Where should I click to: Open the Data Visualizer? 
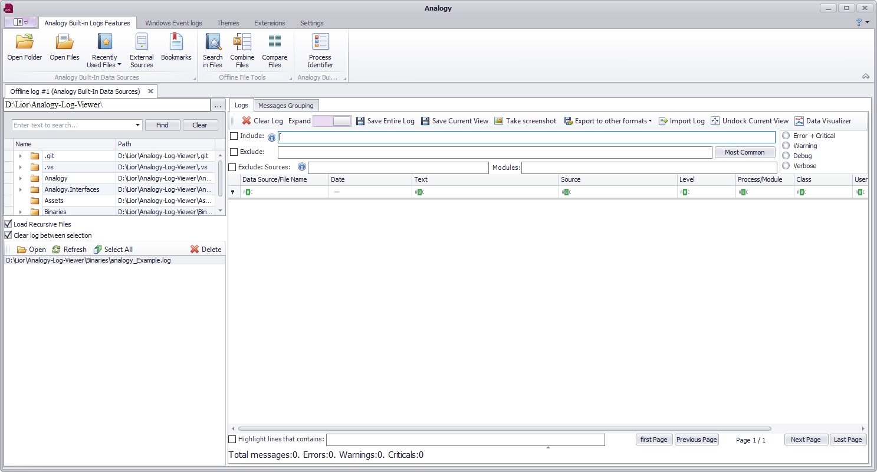coord(823,121)
